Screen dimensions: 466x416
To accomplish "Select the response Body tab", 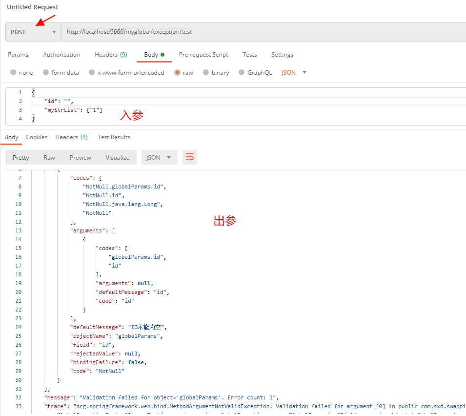I will point(11,137).
